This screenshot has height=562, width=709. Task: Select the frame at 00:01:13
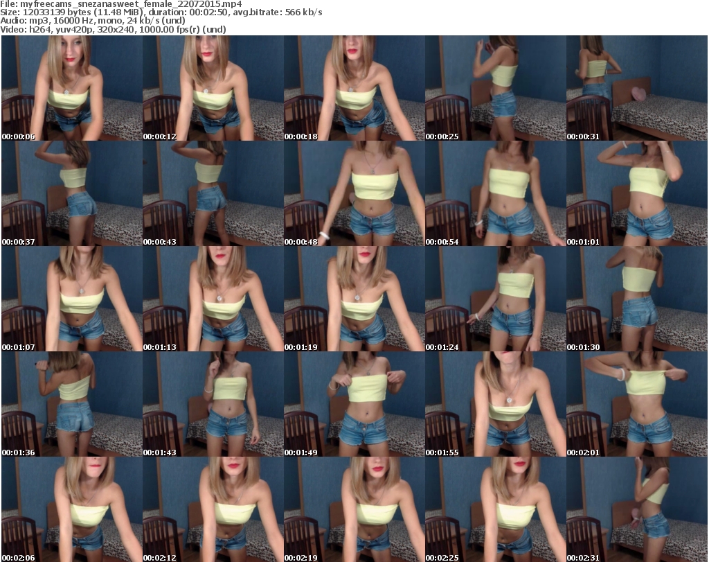point(213,299)
